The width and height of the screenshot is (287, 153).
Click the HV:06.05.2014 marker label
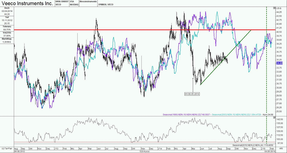point(192,94)
